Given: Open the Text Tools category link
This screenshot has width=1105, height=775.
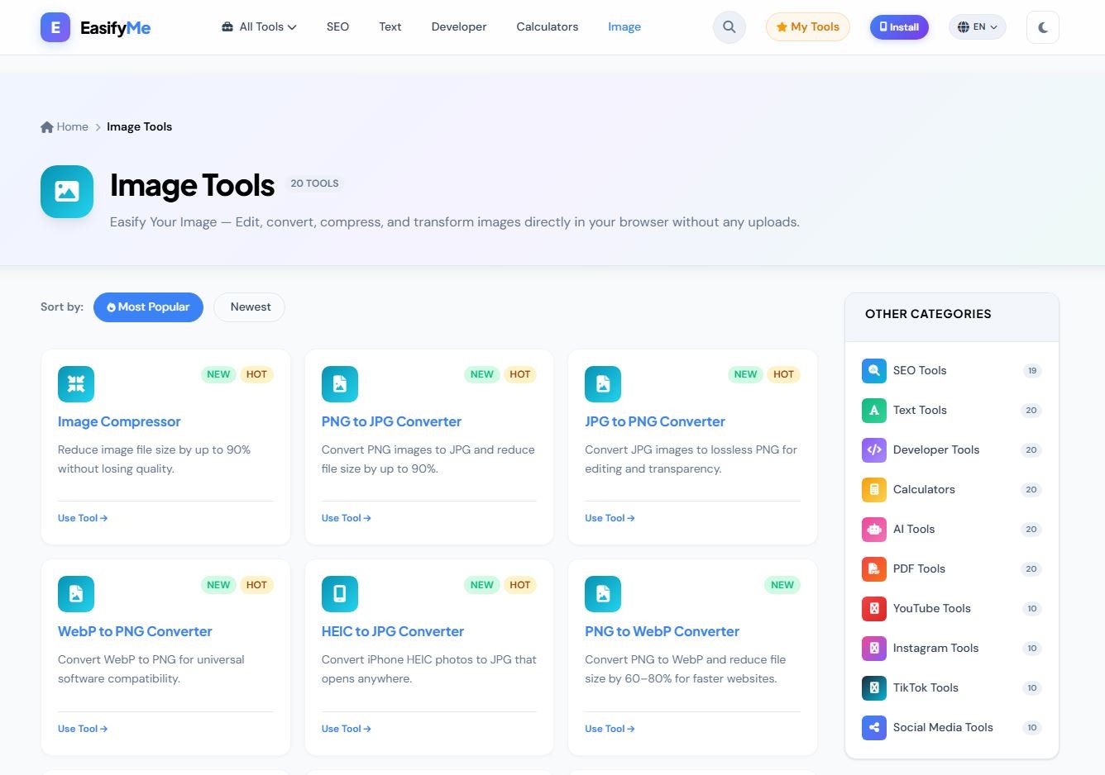Looking at the screenshot, I should coord(952,411).
